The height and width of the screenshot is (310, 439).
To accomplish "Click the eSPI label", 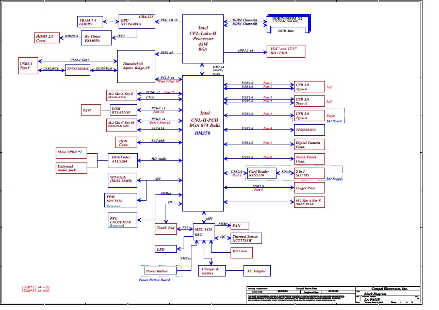I will pos(209,218).
